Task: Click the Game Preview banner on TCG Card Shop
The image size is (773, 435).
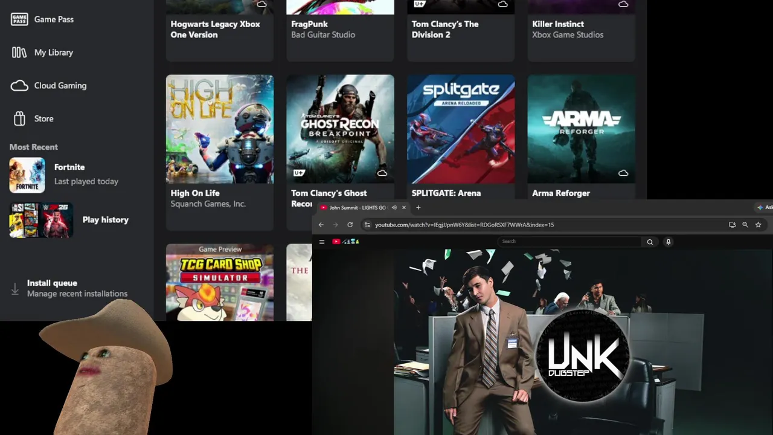Action: (220, 249)
